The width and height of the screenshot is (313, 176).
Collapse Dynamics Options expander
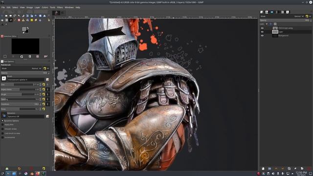2,121
